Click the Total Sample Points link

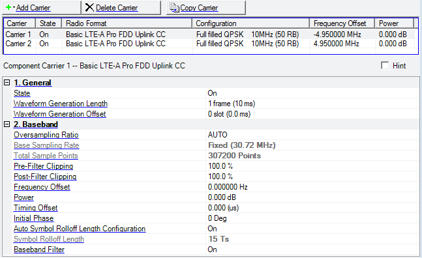click(46, 156)
